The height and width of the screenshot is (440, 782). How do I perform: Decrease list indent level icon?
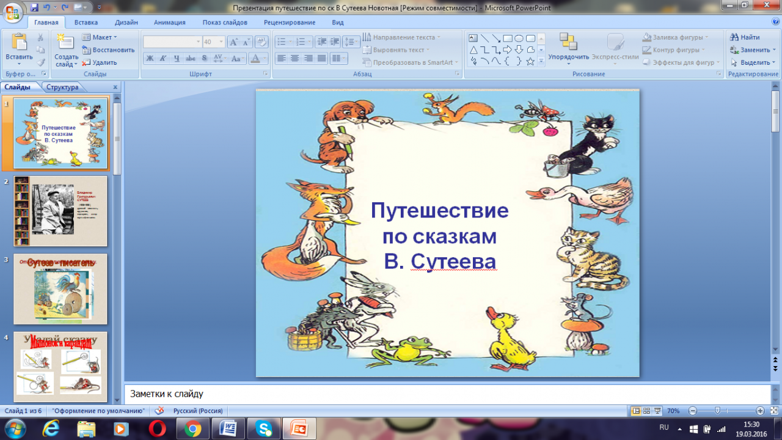coord(321,42)
